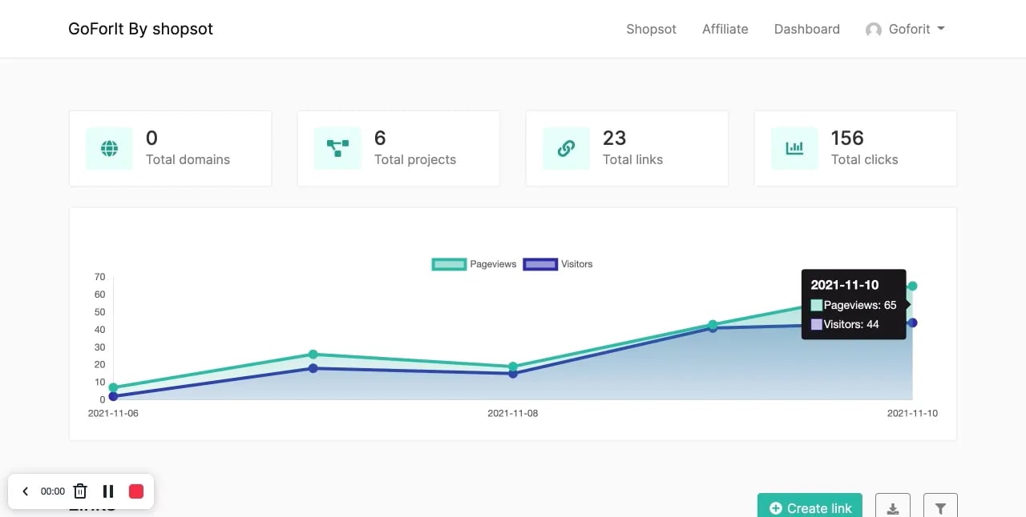The height and width of the screenshot is (517, 1026).
Task: Click the Pageviews data point on 2021-11-06
Action: click(113, 387)
